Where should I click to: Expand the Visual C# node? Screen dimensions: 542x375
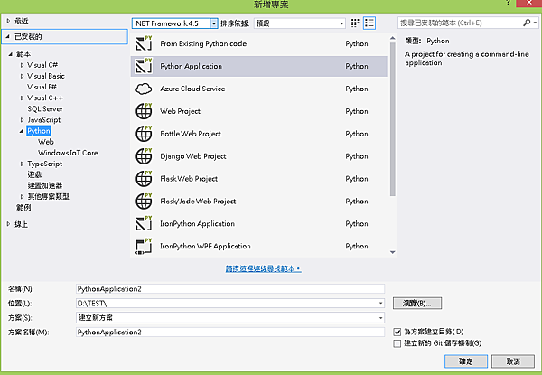22,65
